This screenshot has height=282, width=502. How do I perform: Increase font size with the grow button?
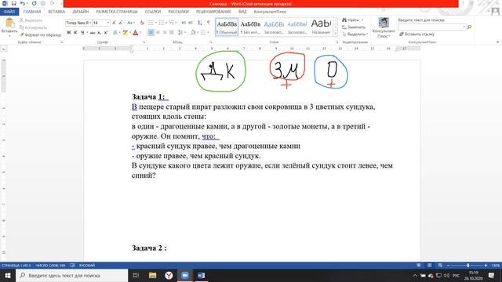click(x=114, y=23)
